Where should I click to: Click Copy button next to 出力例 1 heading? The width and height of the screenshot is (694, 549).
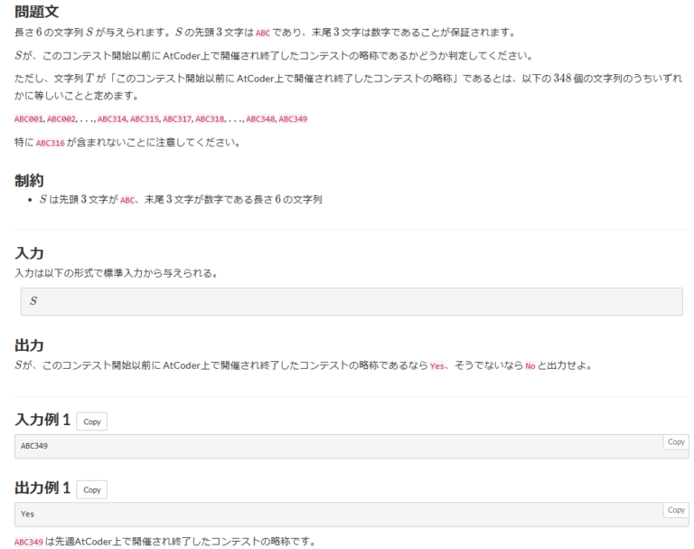[91, 489]
